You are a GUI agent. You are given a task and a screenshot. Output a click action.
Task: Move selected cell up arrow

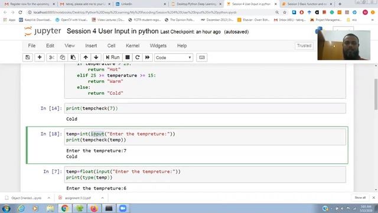[86, 57]
